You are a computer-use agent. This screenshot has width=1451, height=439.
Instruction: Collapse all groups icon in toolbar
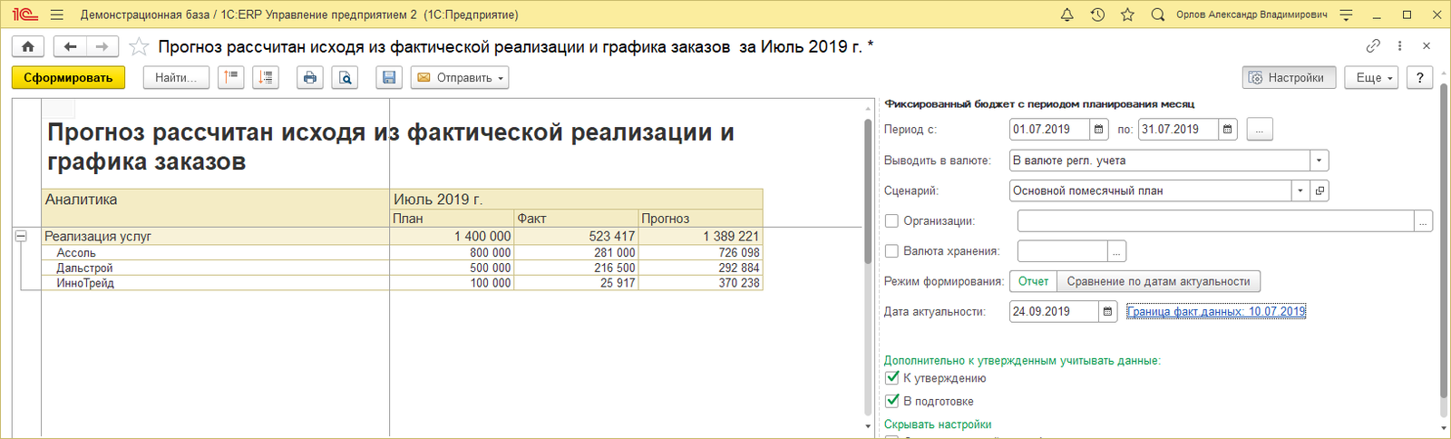point(231,78)
